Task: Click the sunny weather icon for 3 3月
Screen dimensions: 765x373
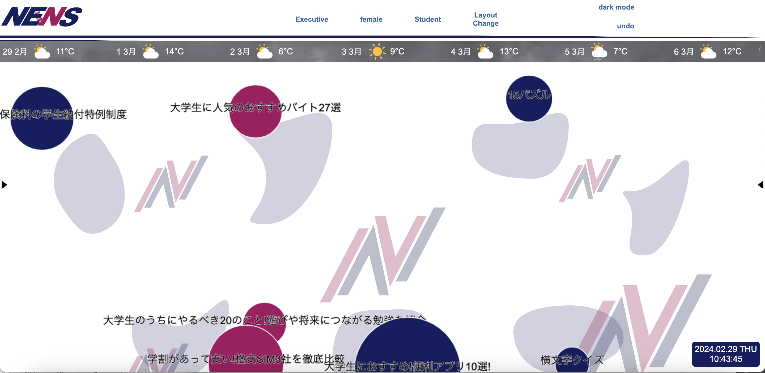Action: (x=377, y=51)
